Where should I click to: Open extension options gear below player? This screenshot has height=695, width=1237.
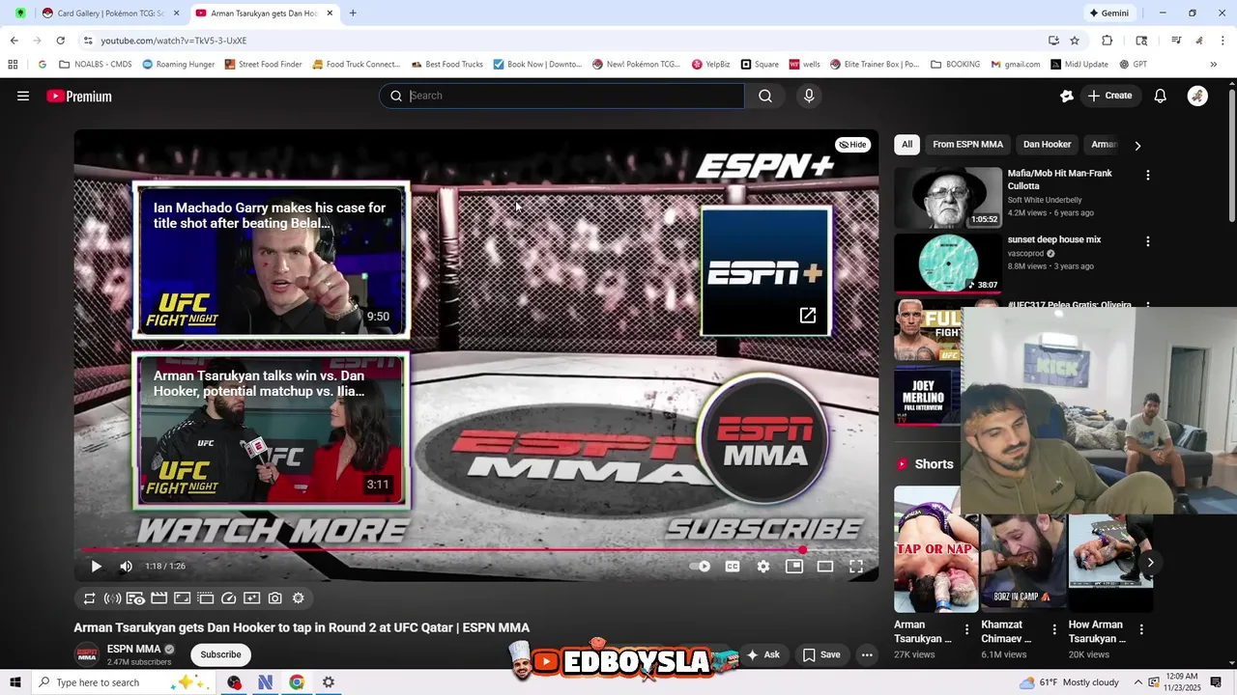click(299, 598)
